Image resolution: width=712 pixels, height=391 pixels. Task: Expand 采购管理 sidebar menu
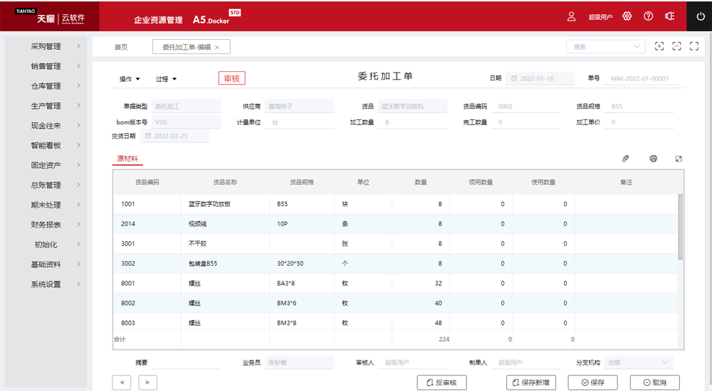pyautogui.click(x=46, y=46)
